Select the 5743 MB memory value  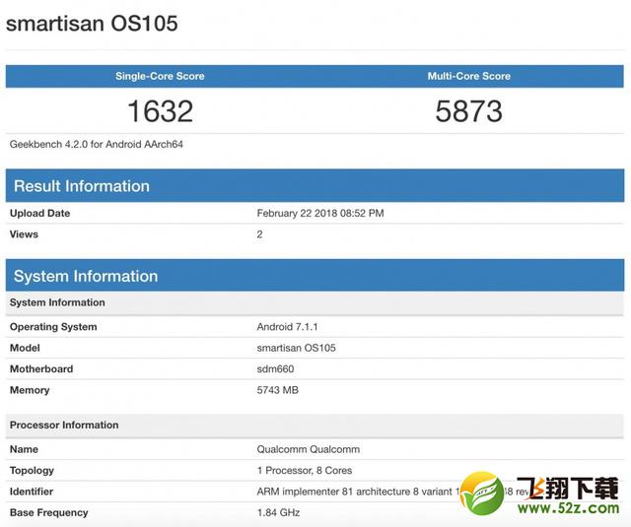(x=278, y=390)
